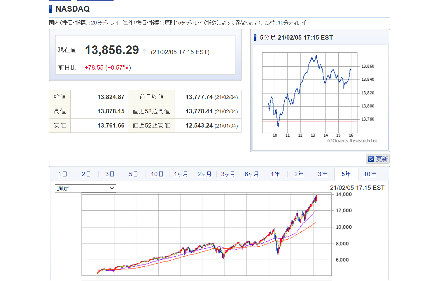Select the 2年 chart range tab
Screen dimensions: 448x281
tap(299, 174)
